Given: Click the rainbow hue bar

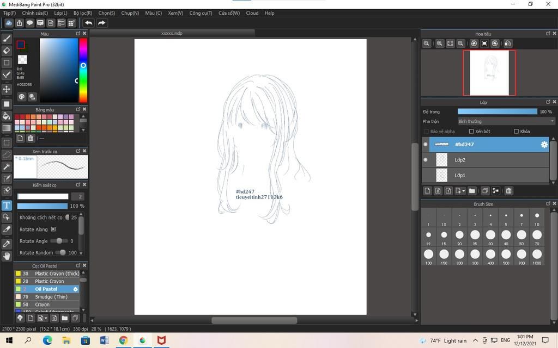Looking at the screenshot, I should click(x=83, y=70).
